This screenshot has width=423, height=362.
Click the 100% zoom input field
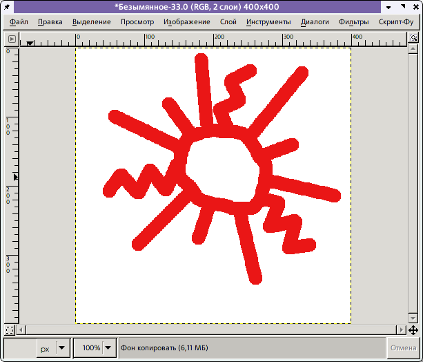point(88,348)
